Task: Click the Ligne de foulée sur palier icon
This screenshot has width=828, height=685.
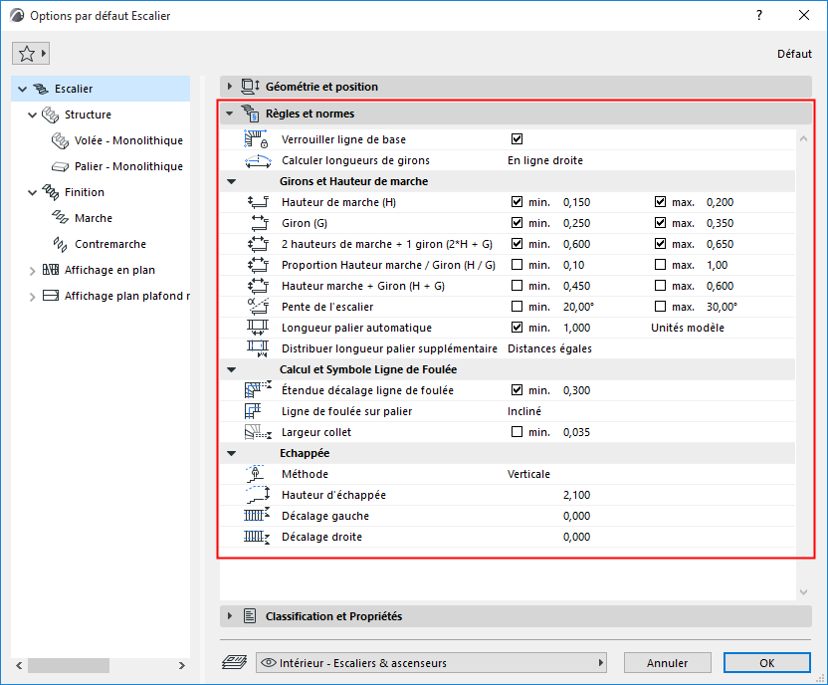Action: pyautogui.click(x=253, y=411)
